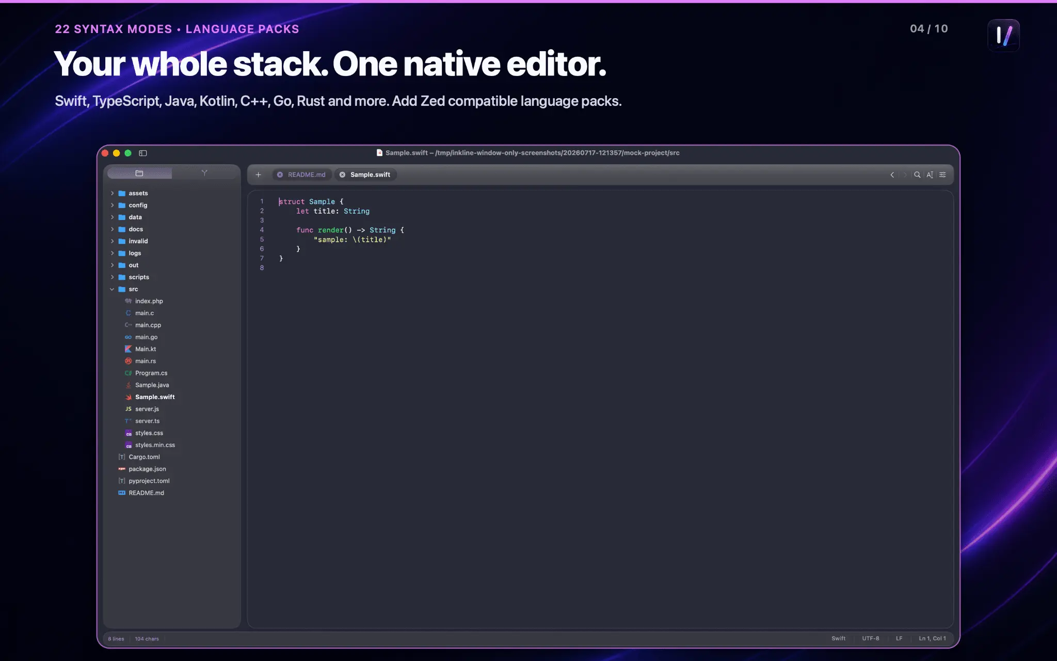The image size is (1057, 661).
Task: Expand the out folder
Action: click(x=112, y=265)
